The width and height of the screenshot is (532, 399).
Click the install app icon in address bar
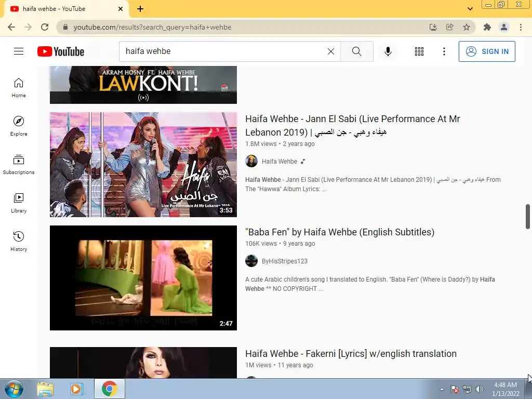pos(433,27)
